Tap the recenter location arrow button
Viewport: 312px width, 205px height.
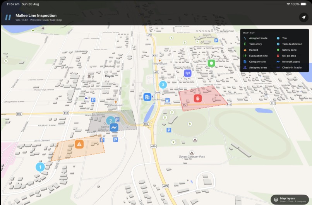click(x=303, y=17)
